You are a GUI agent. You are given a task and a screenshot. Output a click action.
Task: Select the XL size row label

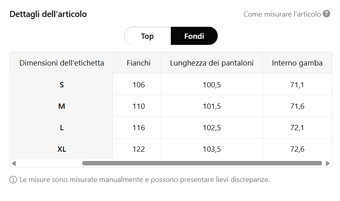[62, 149]
